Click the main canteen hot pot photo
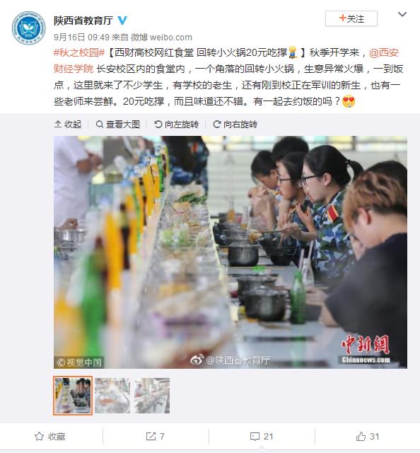420x453 pixels. pos(231,252)
